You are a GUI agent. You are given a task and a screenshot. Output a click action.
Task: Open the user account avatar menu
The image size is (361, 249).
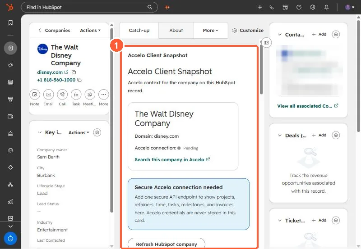click(x=349, y=7)
